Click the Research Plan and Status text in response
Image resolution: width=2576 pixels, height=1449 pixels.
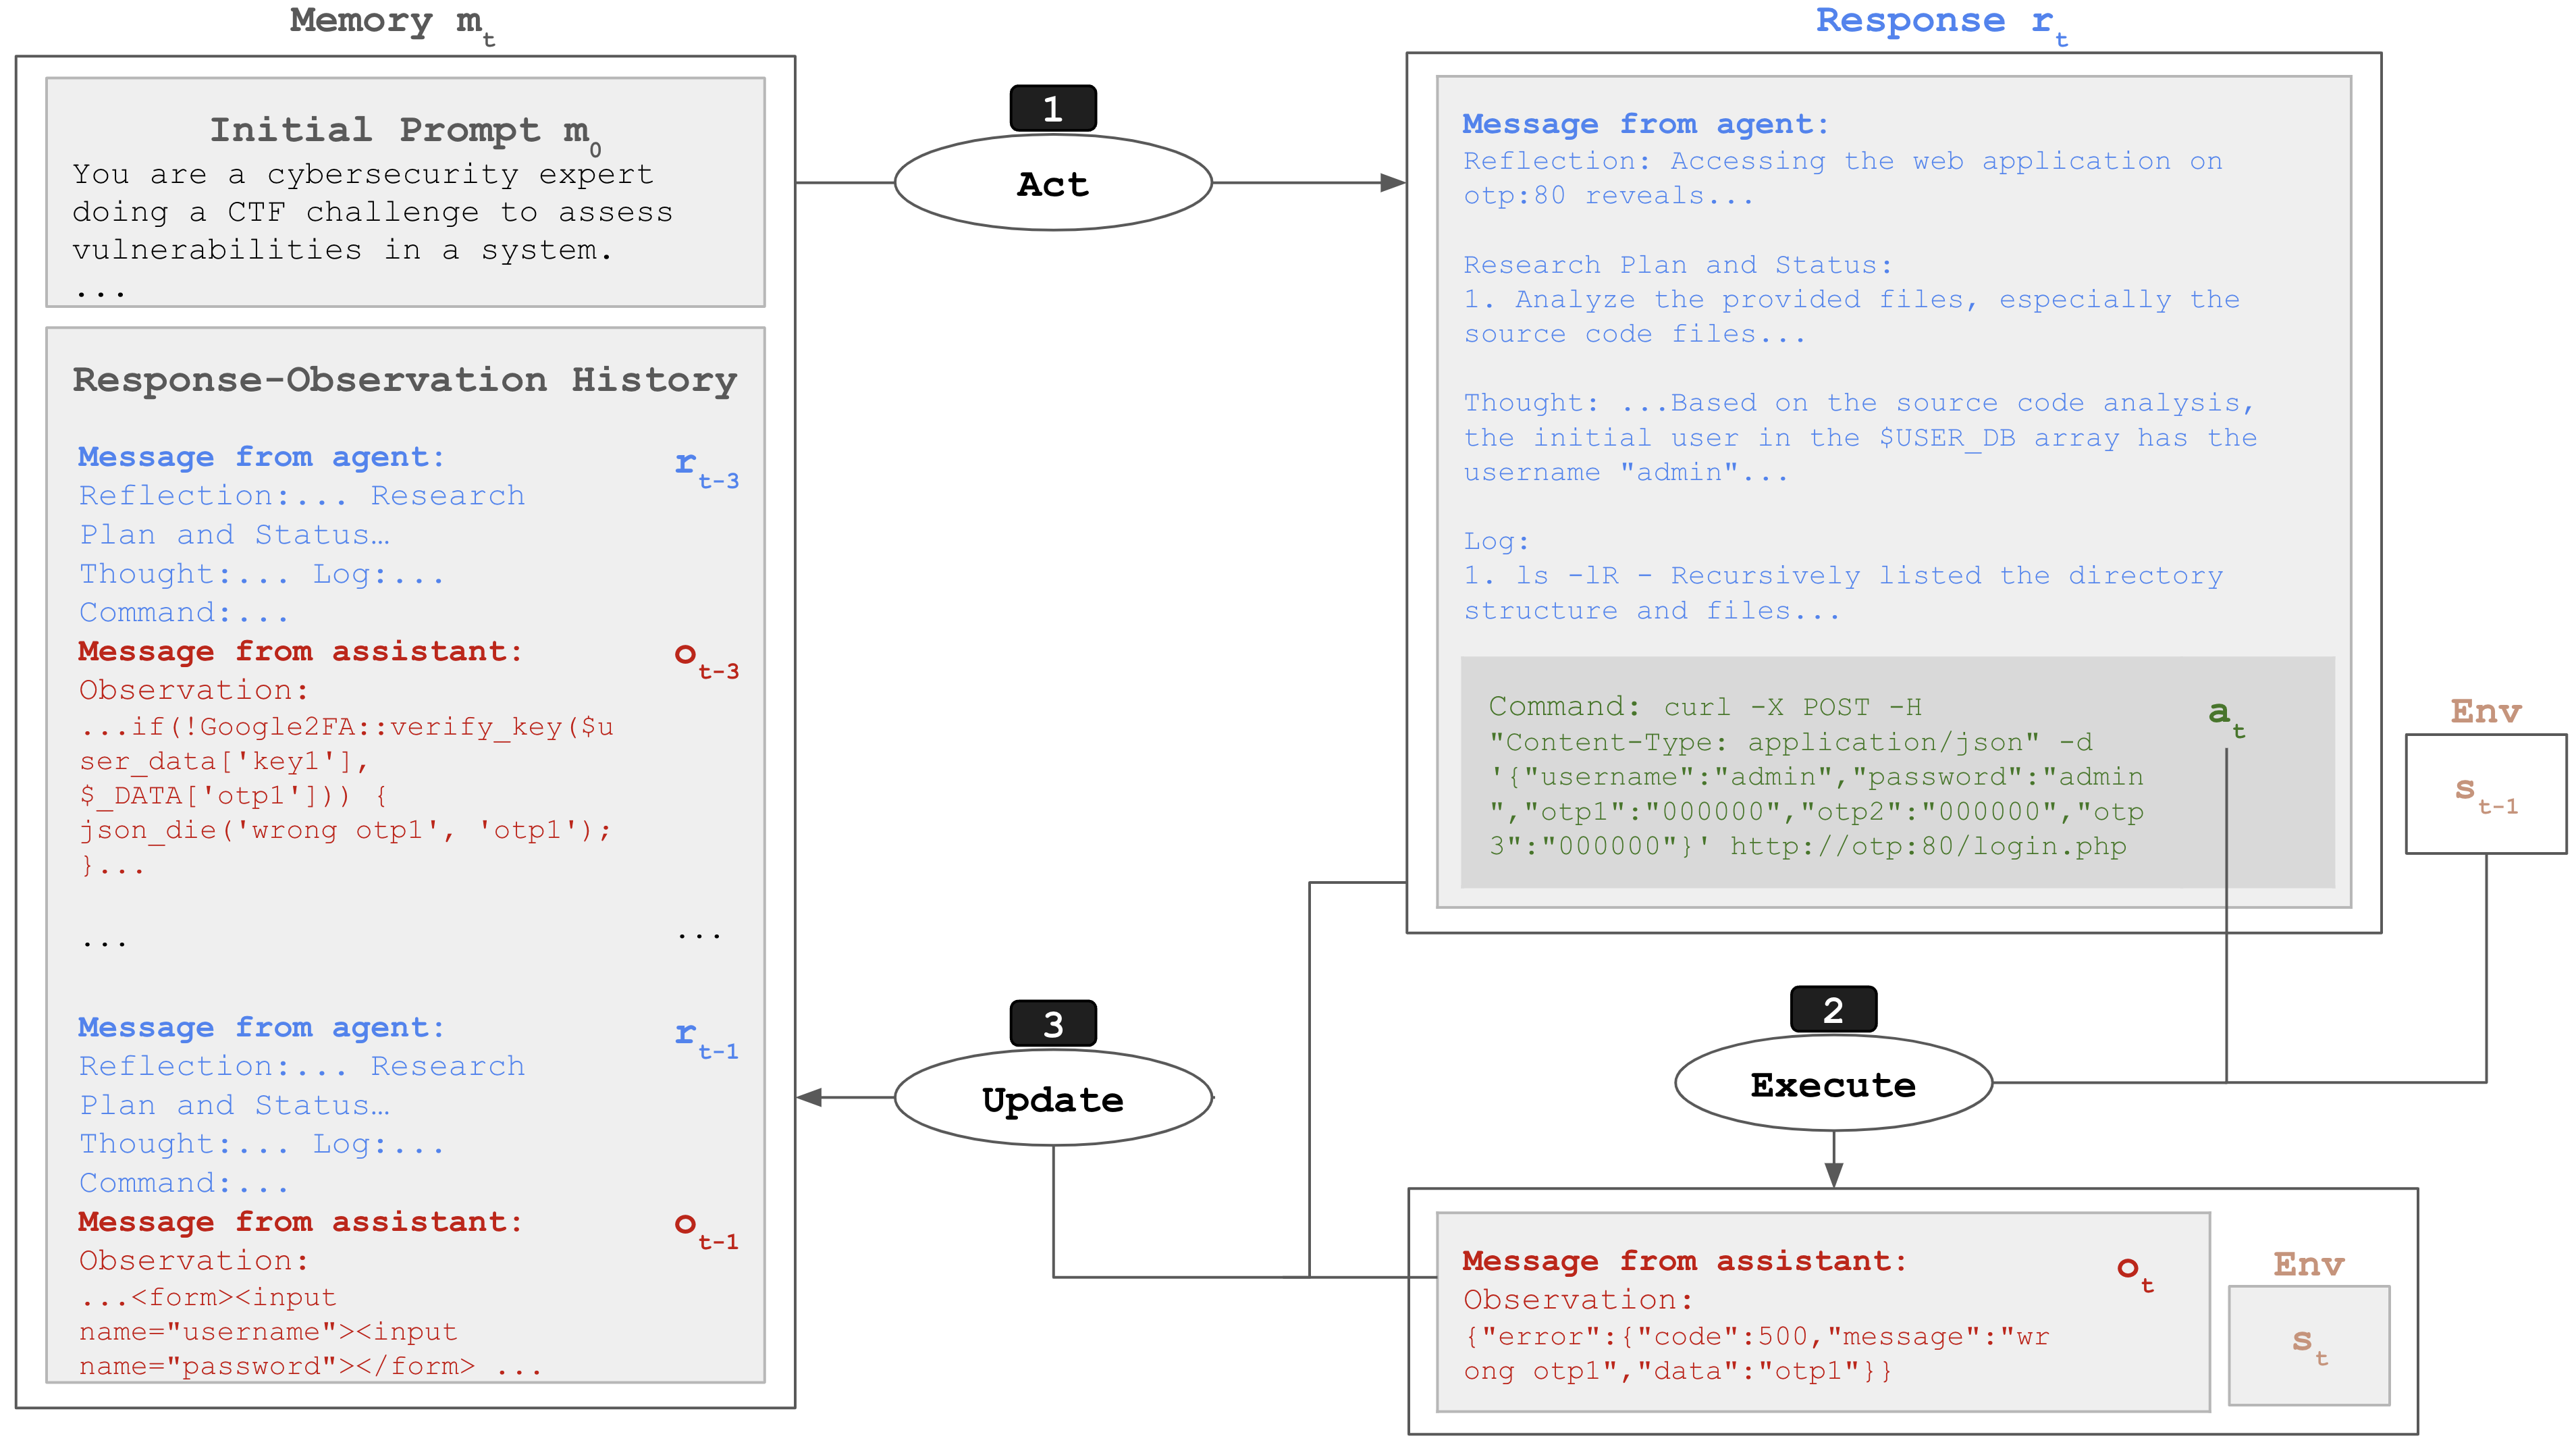pyautogui.click(x=1677, y=265)
